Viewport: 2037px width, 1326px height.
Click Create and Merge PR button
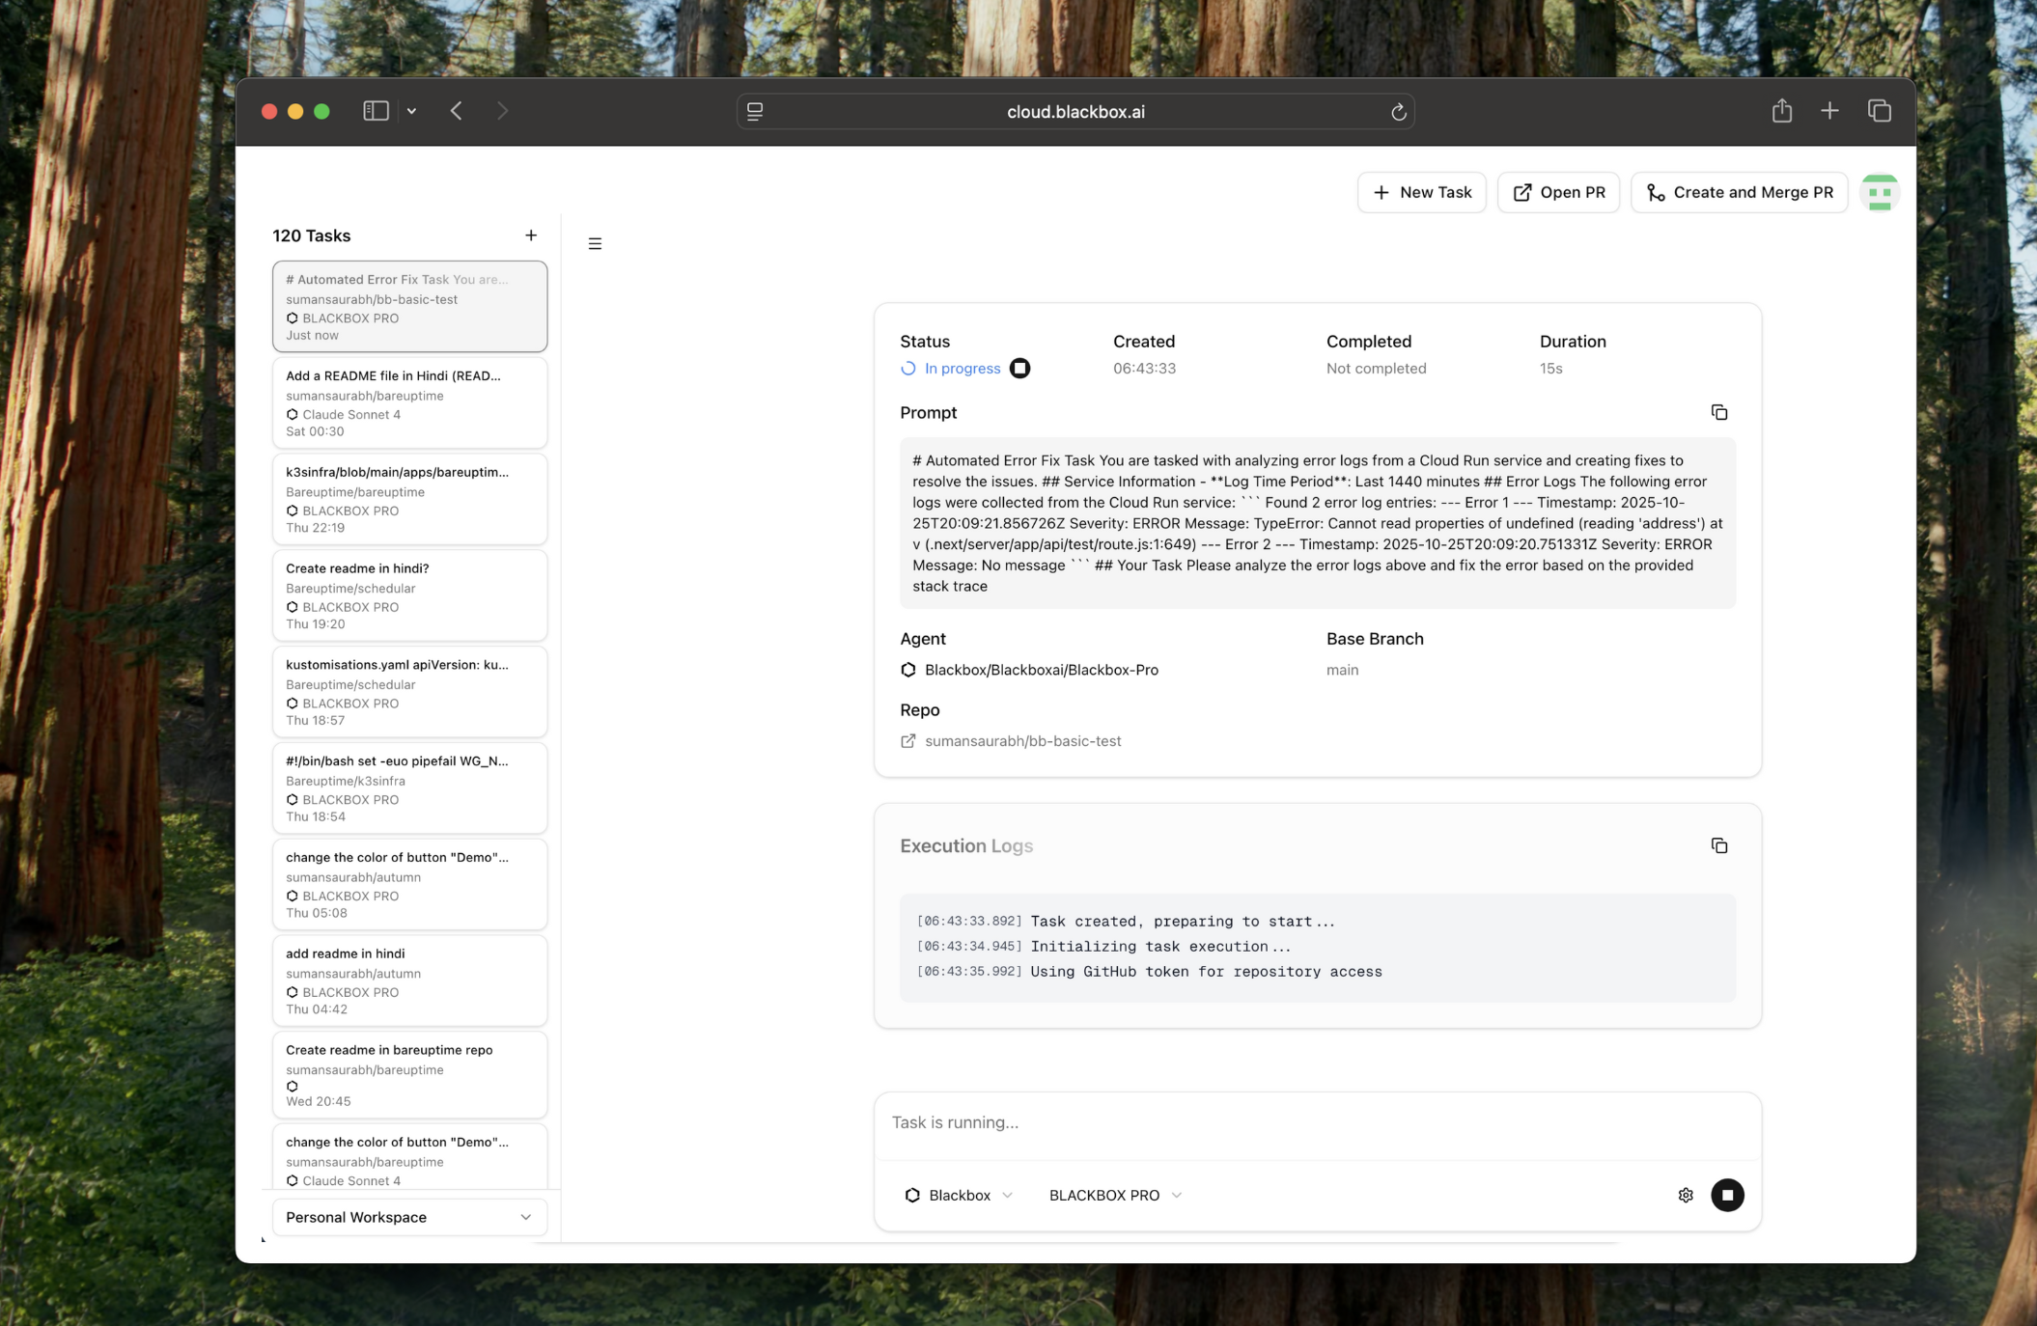point(1739,192)
